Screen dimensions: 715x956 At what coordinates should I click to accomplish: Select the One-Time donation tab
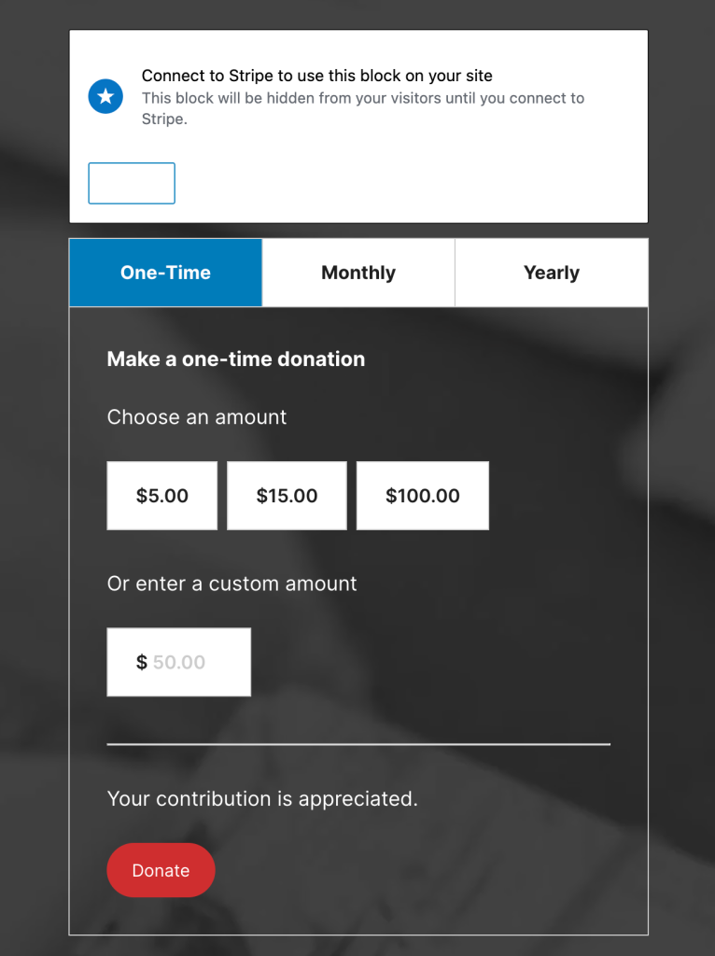pyautogui.click(x=165, y=272)
